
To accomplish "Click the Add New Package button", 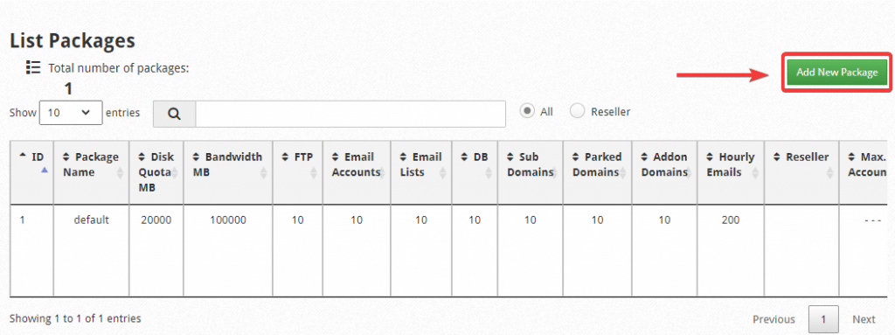I will [x=836, y=72].
